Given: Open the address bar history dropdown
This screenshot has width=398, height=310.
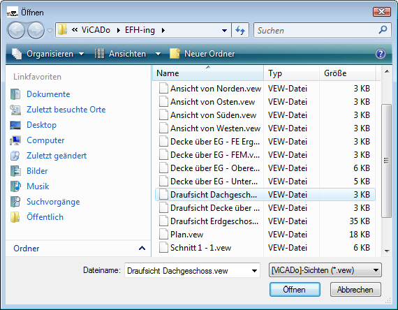Looking at the screenshot, I should pyautogui.click(x=224, y=31).
